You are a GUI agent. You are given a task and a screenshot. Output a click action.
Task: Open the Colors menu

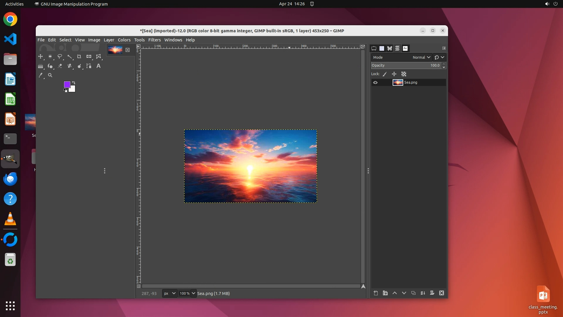coord(124,40)
